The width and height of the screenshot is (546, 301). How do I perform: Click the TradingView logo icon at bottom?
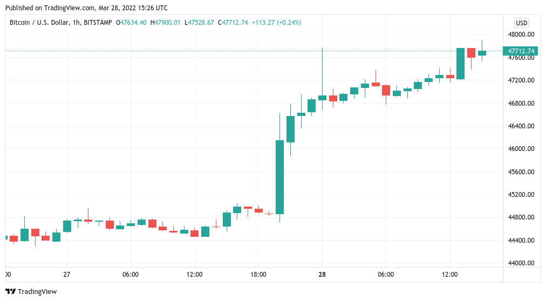[x=10, y=291]
